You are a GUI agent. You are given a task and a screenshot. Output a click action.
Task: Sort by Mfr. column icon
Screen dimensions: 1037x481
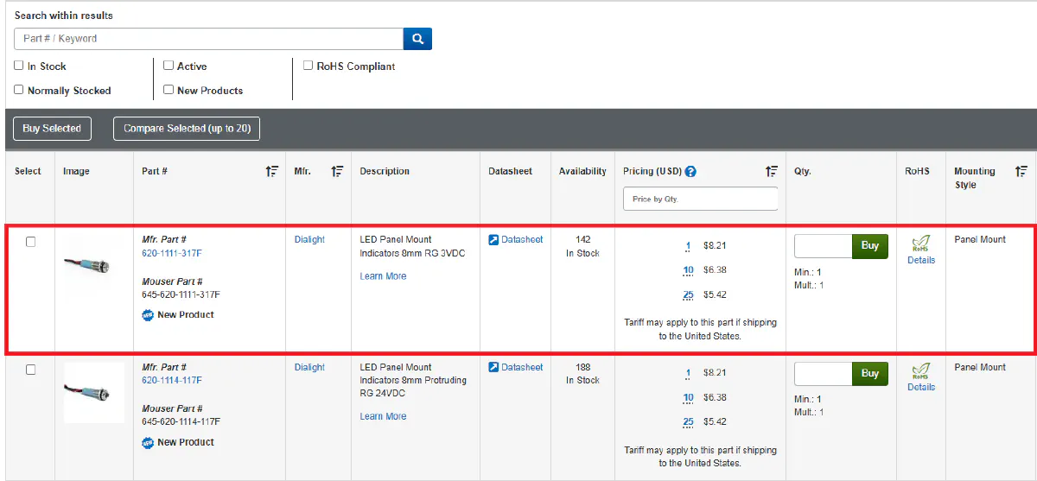click(x=337, y=171)
